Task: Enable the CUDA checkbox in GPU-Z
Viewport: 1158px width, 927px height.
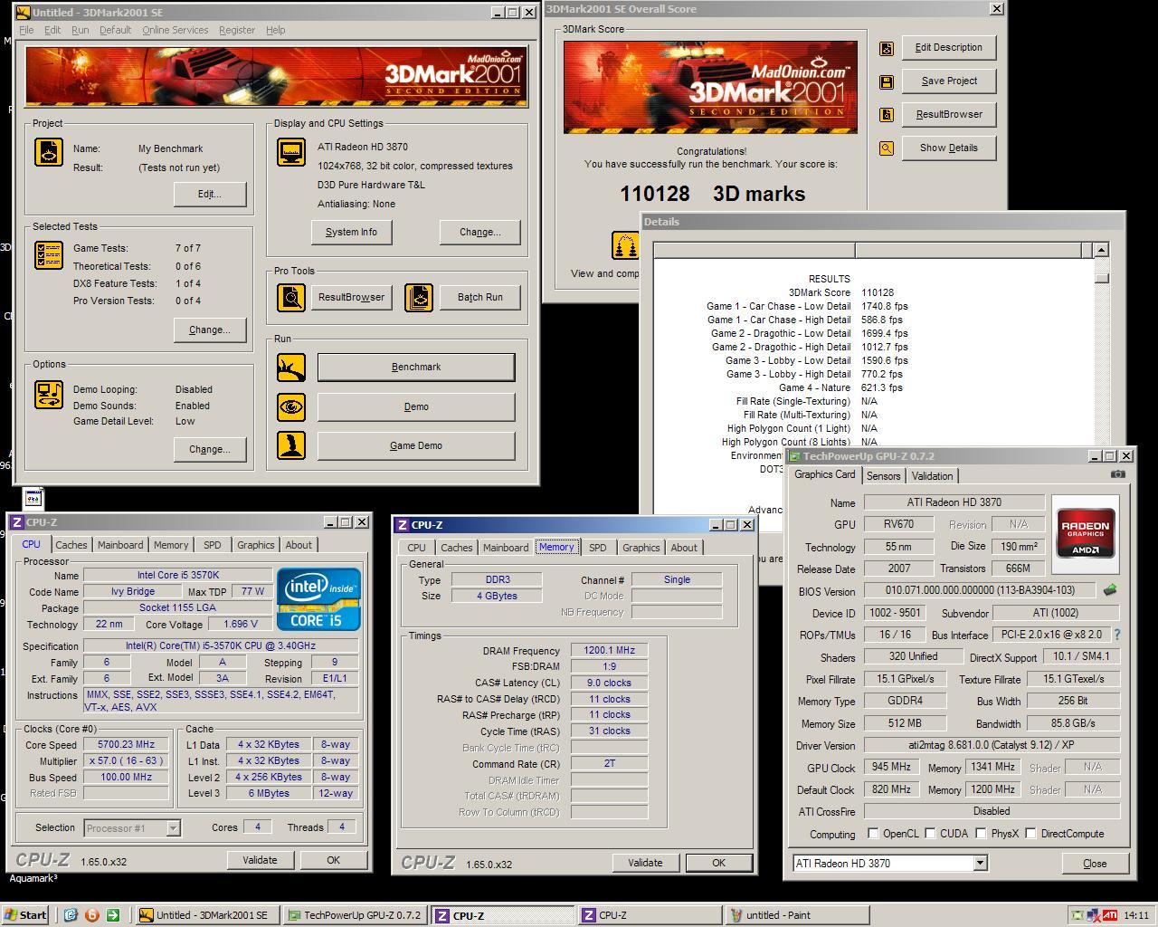Action: click(x=930, y=833)
